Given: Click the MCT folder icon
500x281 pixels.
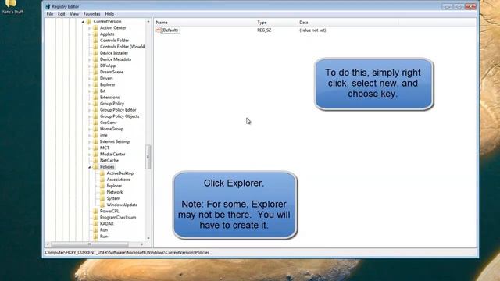Looking at the screenshot, I should point(95,148).
